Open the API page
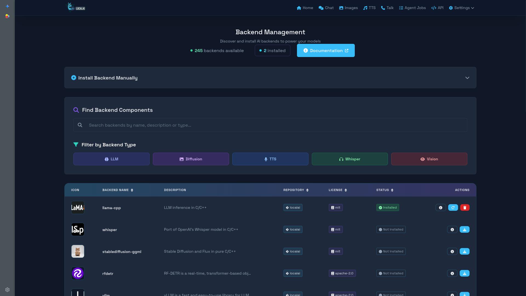Viewport: 526px width, 296px height. [437, 8]
